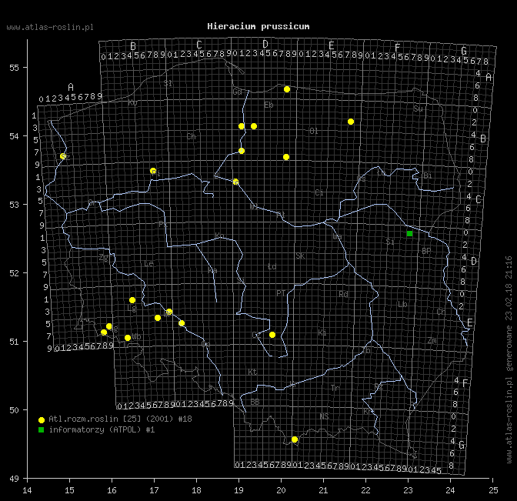Viewport: 517px width, 501px height.
Task: Click the Lb city label
Action: (402, 304)
